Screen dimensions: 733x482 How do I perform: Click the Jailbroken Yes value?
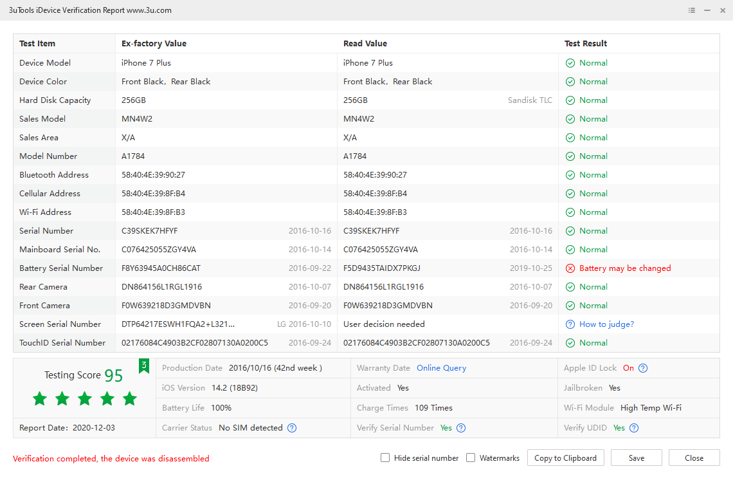click(614, 388)
